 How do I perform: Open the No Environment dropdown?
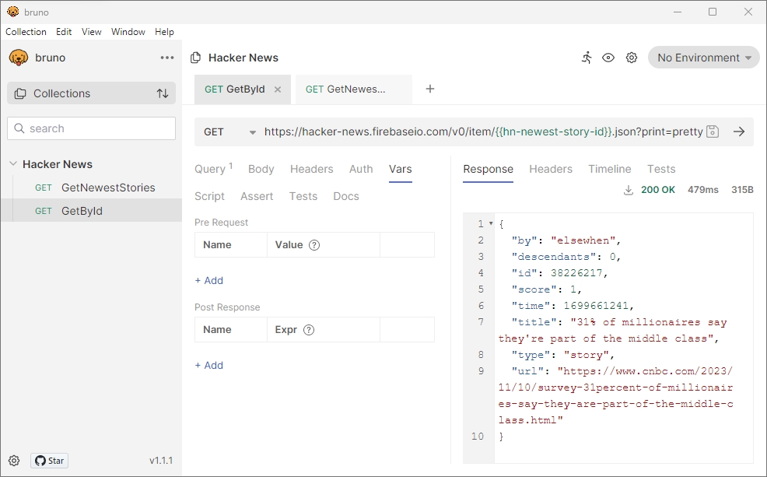[703, 58]
